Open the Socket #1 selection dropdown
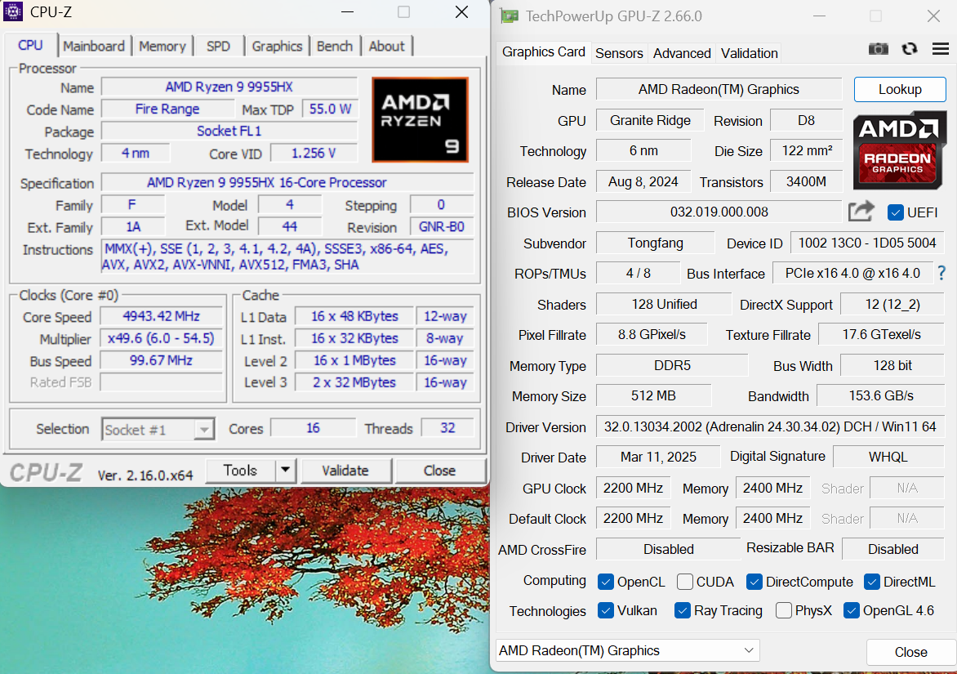The height and width of the screenshot is (674, 957). tap(158, 429)
